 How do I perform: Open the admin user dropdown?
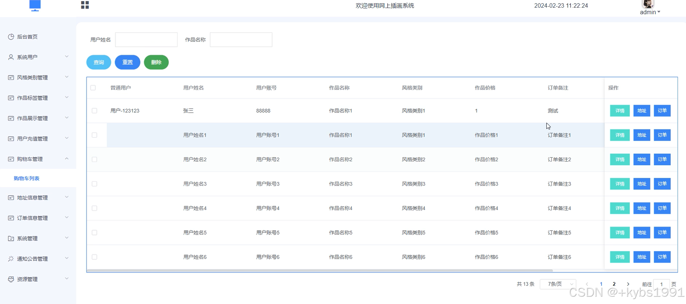pos(650,12)
